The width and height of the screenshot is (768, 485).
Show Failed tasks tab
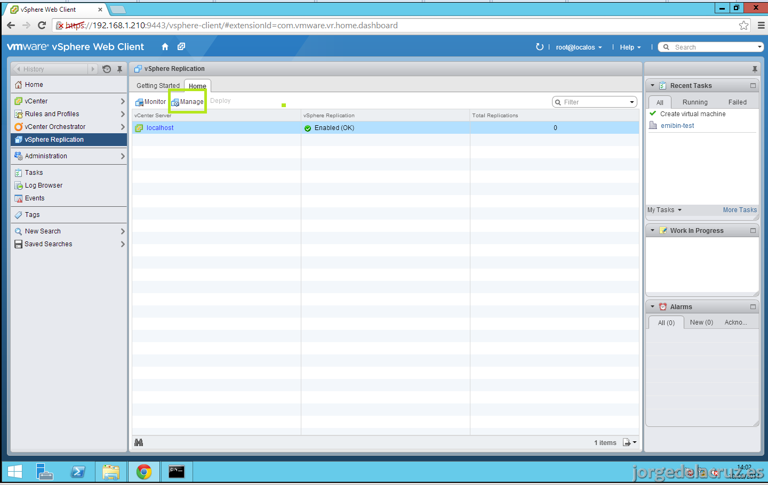[x=738, y=102]
